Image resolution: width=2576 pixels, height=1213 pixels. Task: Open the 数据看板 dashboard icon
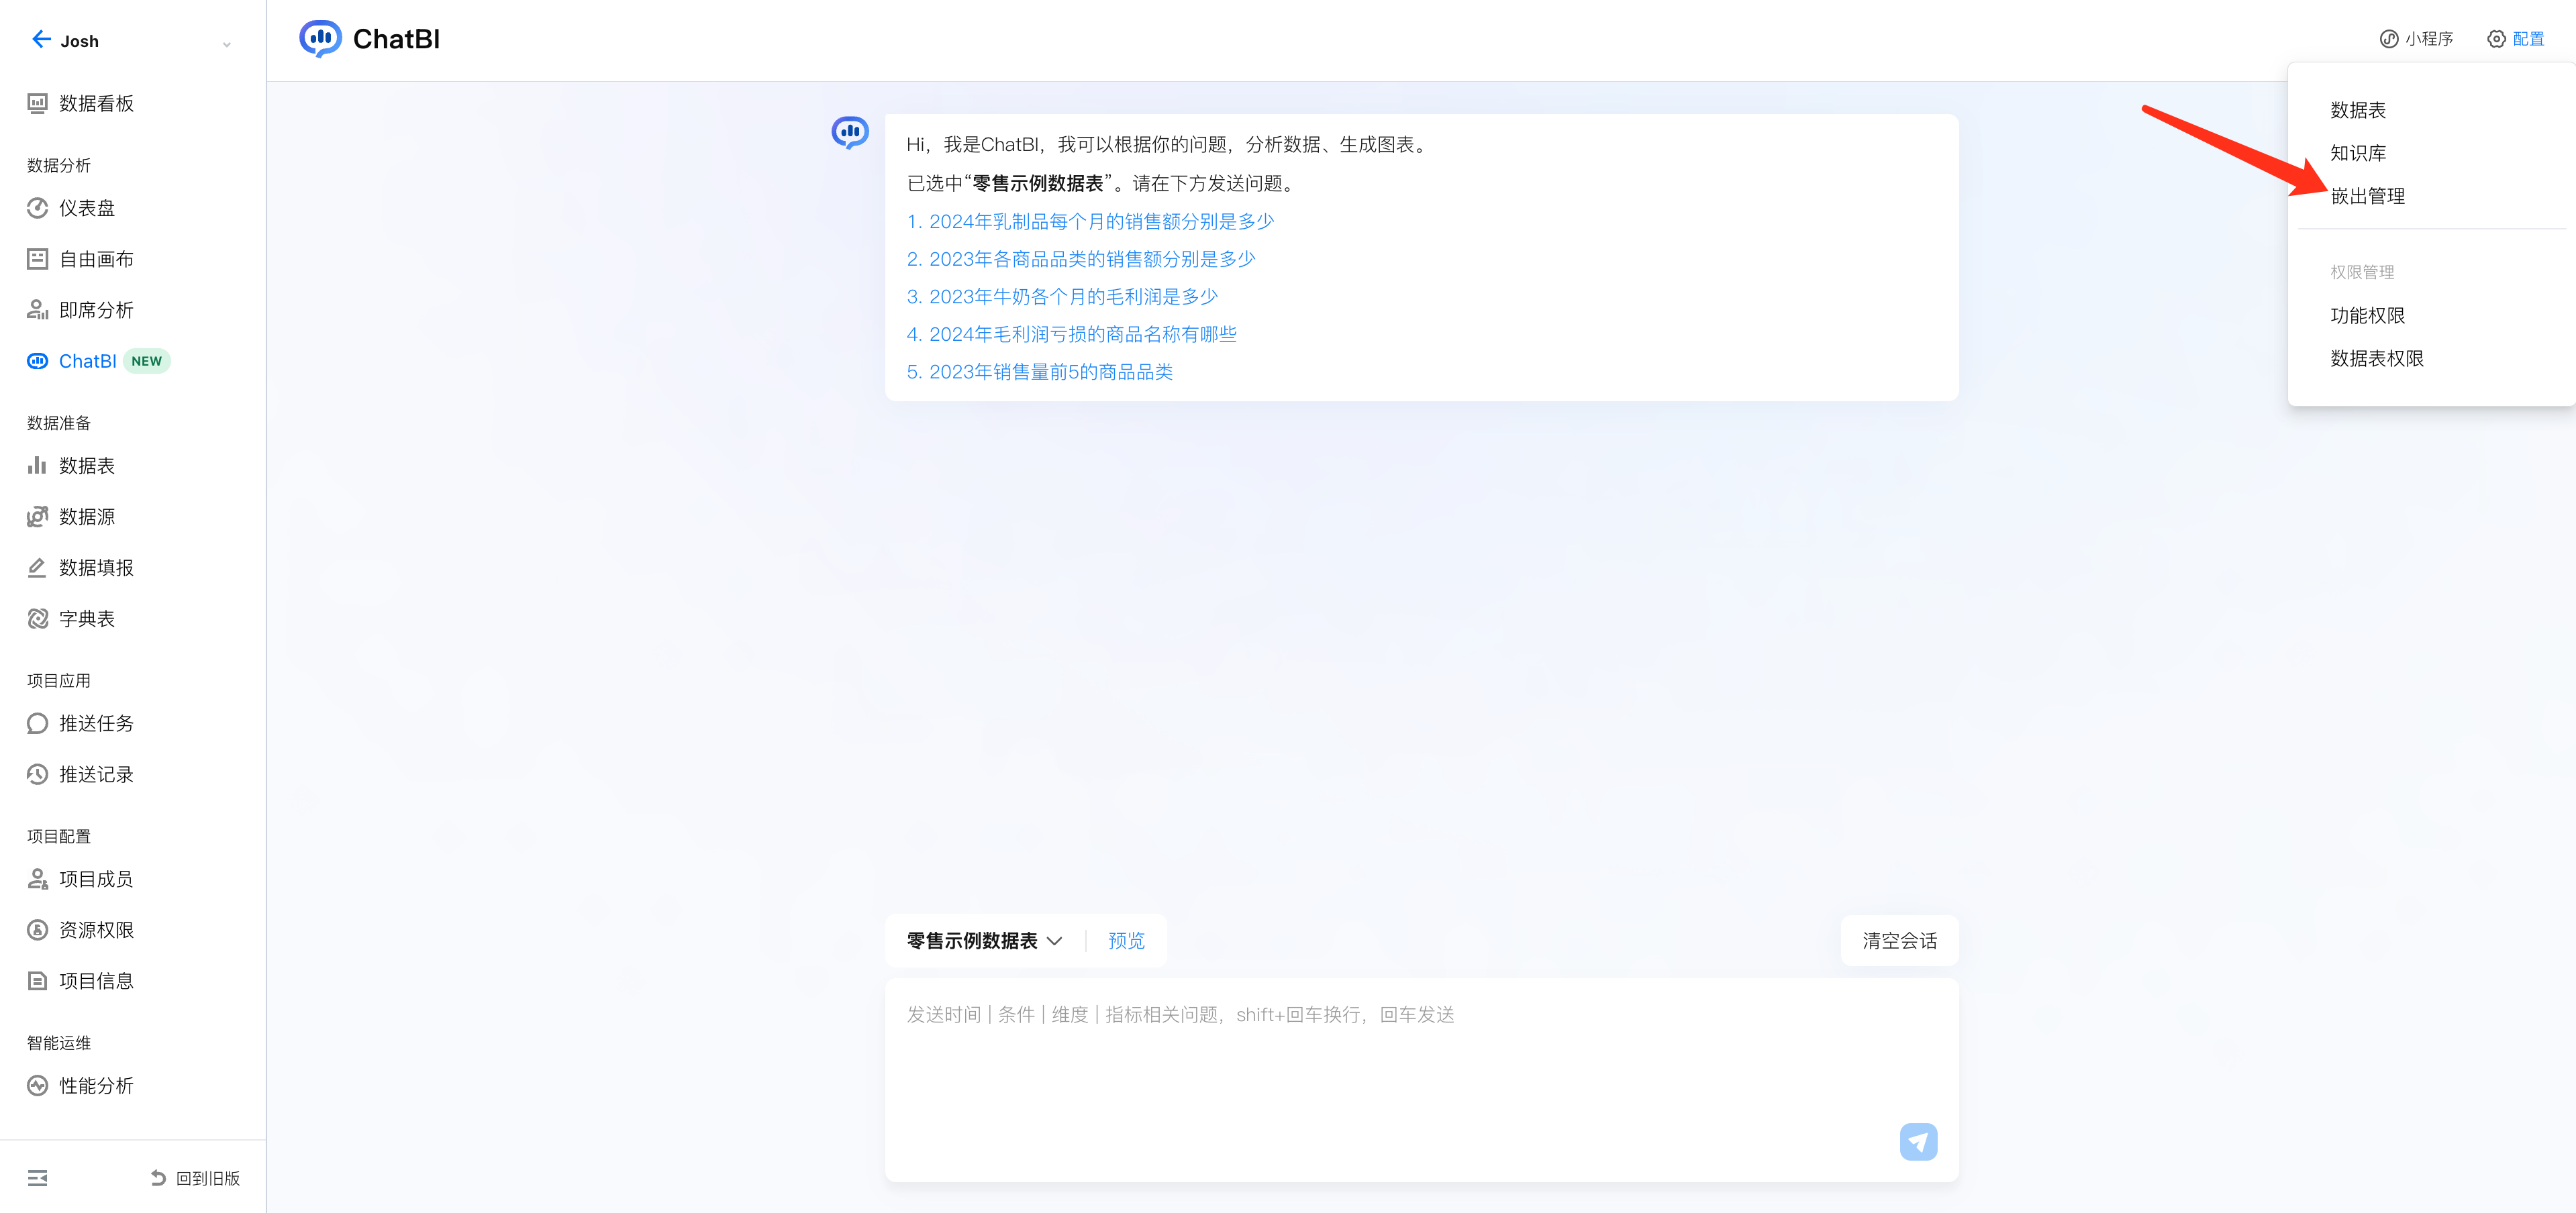coord(37,103)
